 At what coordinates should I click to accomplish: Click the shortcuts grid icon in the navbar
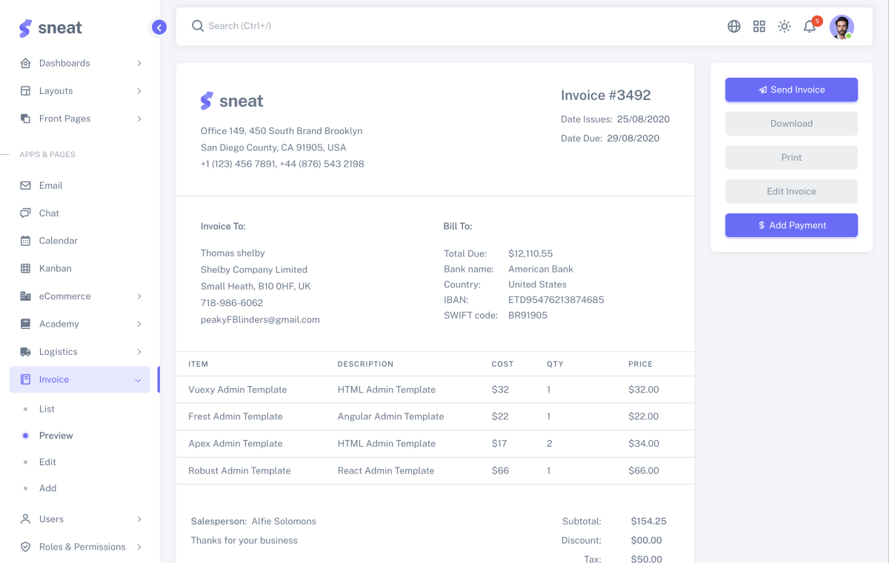point(759,26)
